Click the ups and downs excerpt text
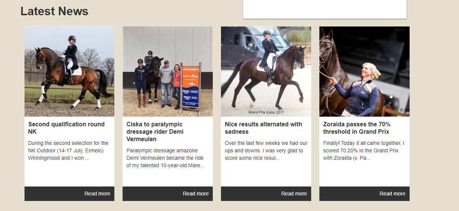459x211 pixels. point(266,150)
